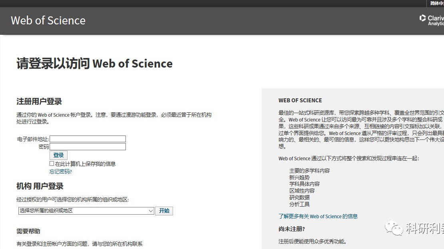
Task: Click the 注册用户登录 heading
Action: tap(39, 102)
